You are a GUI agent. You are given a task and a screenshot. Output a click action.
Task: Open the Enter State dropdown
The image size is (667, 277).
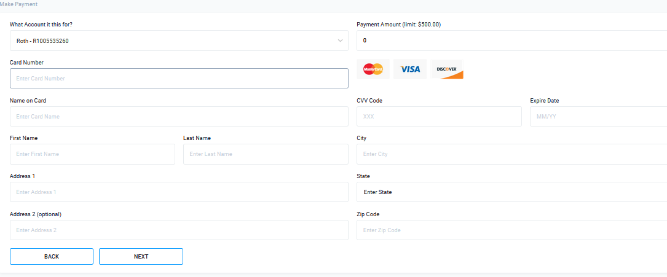click(x=511, y=192)
